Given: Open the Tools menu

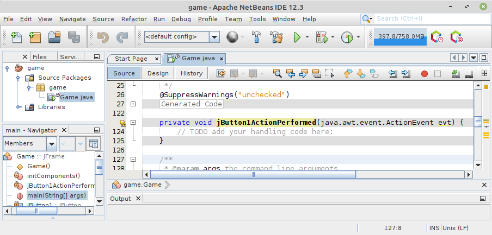Looking at the screenshot, I should pos(257,19).
